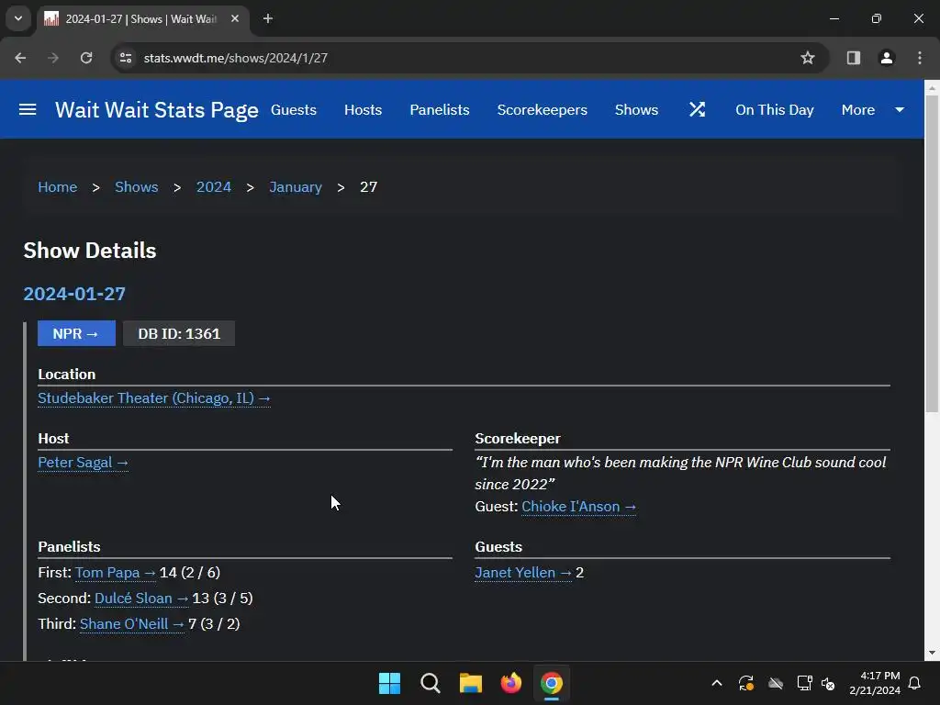Open the hamburger navigation menu

point(28,110)
